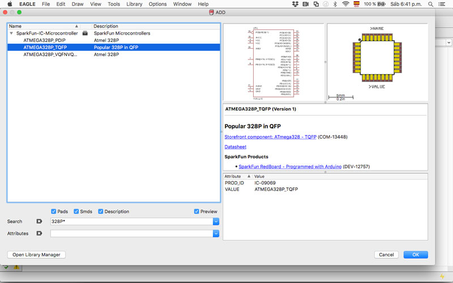The image size is (453, 283).
Task: Click the Cancel button
Action: click(386, 255)
